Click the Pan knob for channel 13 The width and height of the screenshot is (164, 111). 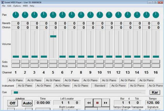(128, 15)
